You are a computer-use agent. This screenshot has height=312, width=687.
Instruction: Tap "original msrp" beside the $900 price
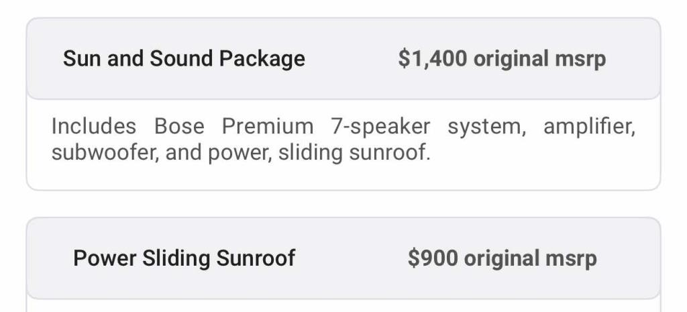tap(530, 258)
